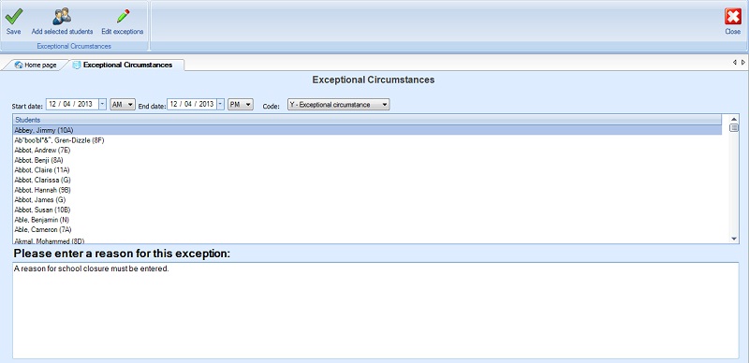
Task: Click the Home page tab icon
Action: tap(19, 65)
